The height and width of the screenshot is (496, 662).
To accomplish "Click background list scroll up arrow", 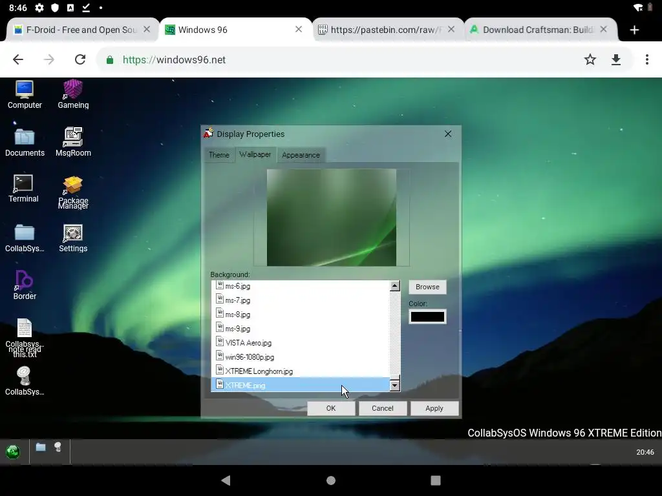I will pos(395,286).
